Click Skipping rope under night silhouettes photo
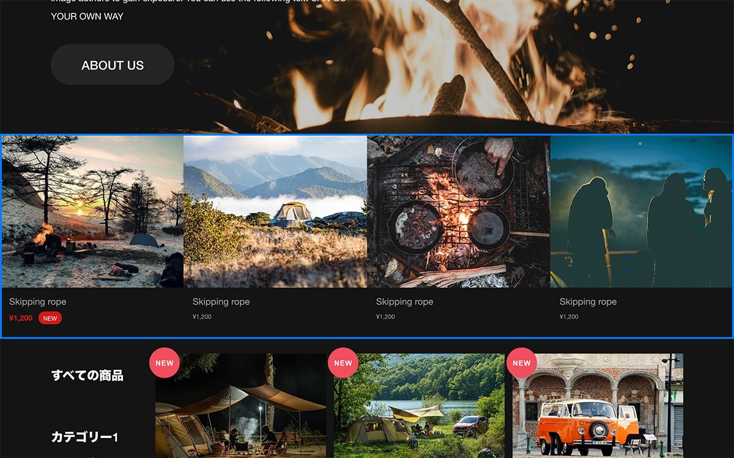The image size is (734, 458). (588, 302)
